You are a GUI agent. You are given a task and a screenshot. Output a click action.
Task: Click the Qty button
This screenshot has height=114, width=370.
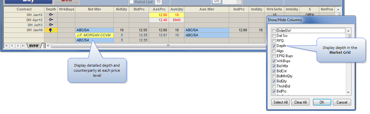(217, 1)
